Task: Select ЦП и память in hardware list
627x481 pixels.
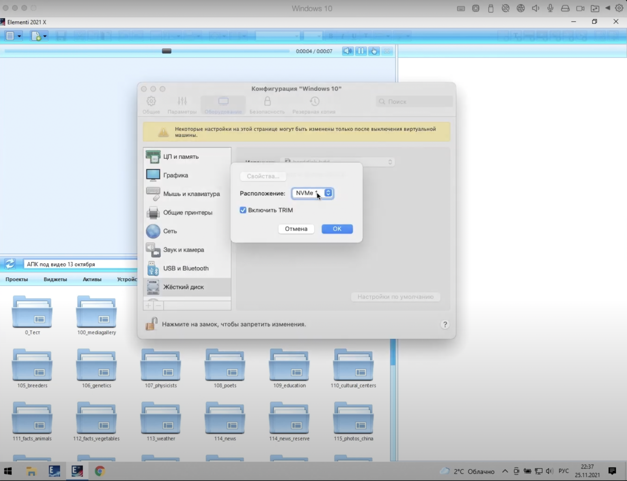Action: (187, 156)
